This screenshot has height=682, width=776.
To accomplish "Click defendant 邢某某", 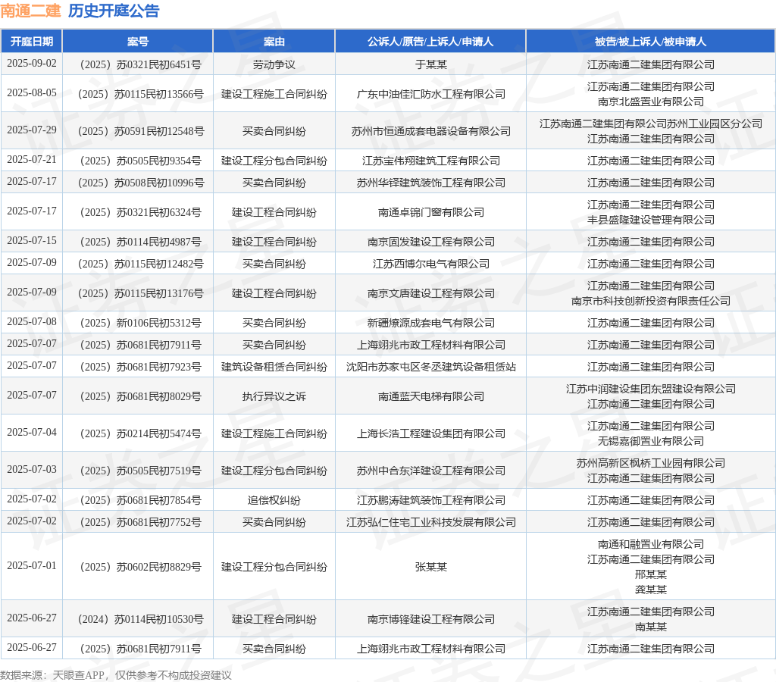I will (x=651, y=574).
